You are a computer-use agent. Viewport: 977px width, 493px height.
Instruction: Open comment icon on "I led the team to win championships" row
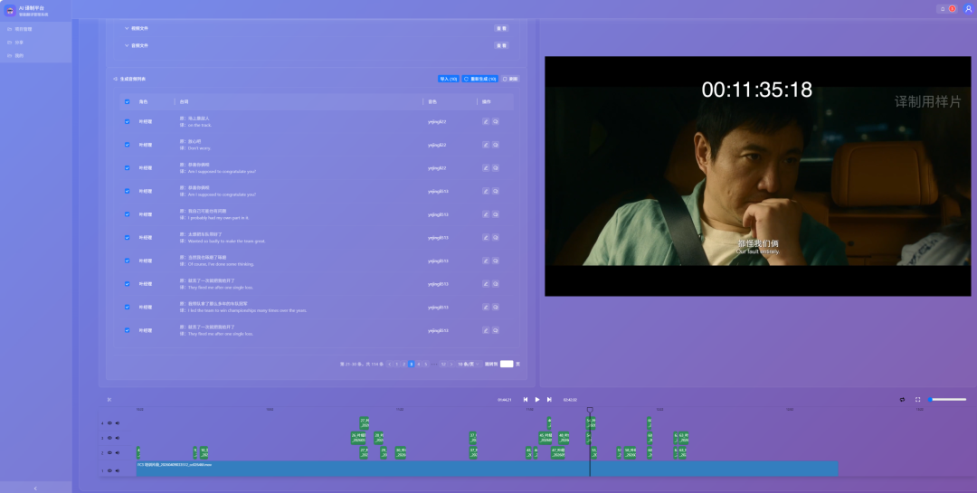496,308
